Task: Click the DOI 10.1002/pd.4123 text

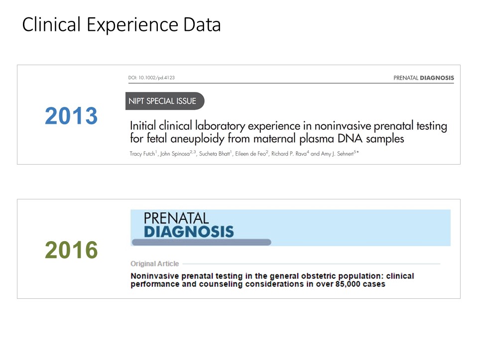Action: pyautogui.click(x=151, y=78)
